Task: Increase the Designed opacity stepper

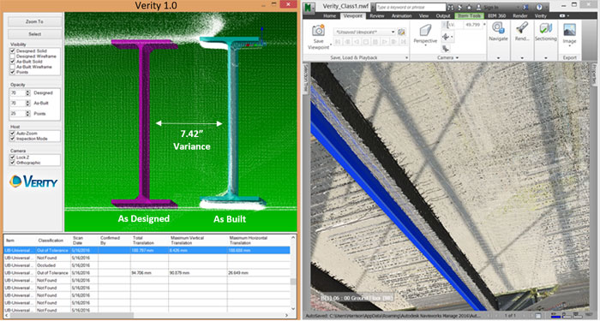Action: tap(27, 92)
